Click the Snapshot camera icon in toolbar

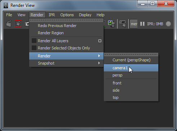[x=27, y=24]
